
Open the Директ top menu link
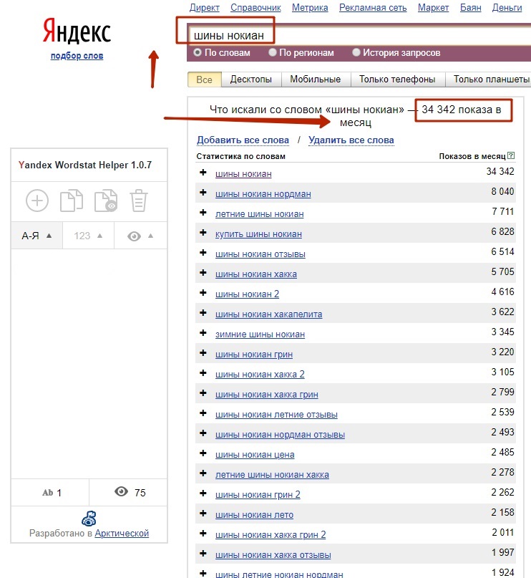(x=205, y=7)
